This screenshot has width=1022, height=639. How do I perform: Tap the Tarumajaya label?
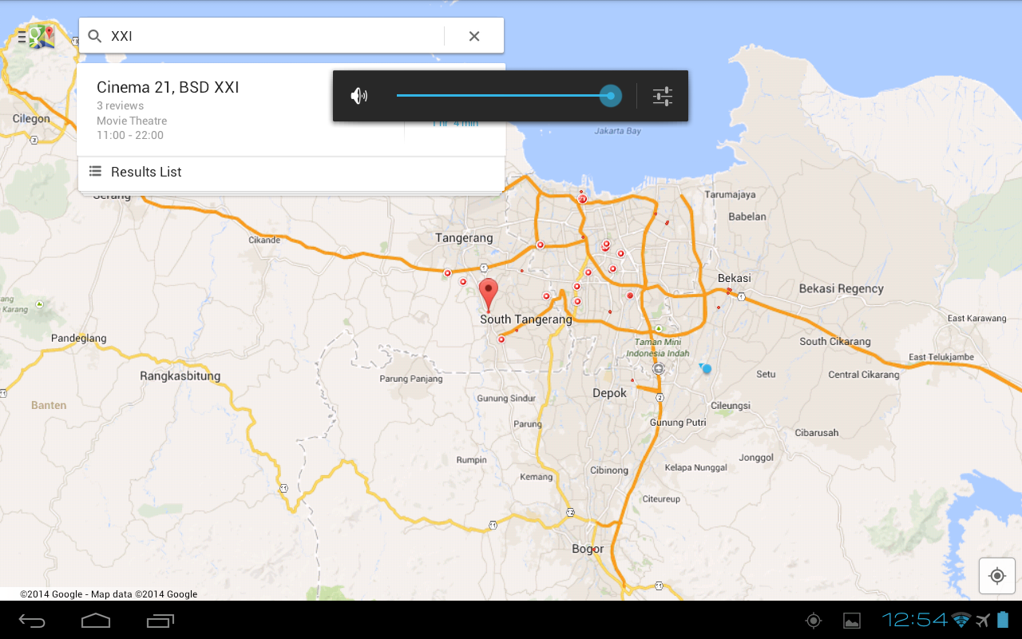pyautogui.click(x=730, y=194)
